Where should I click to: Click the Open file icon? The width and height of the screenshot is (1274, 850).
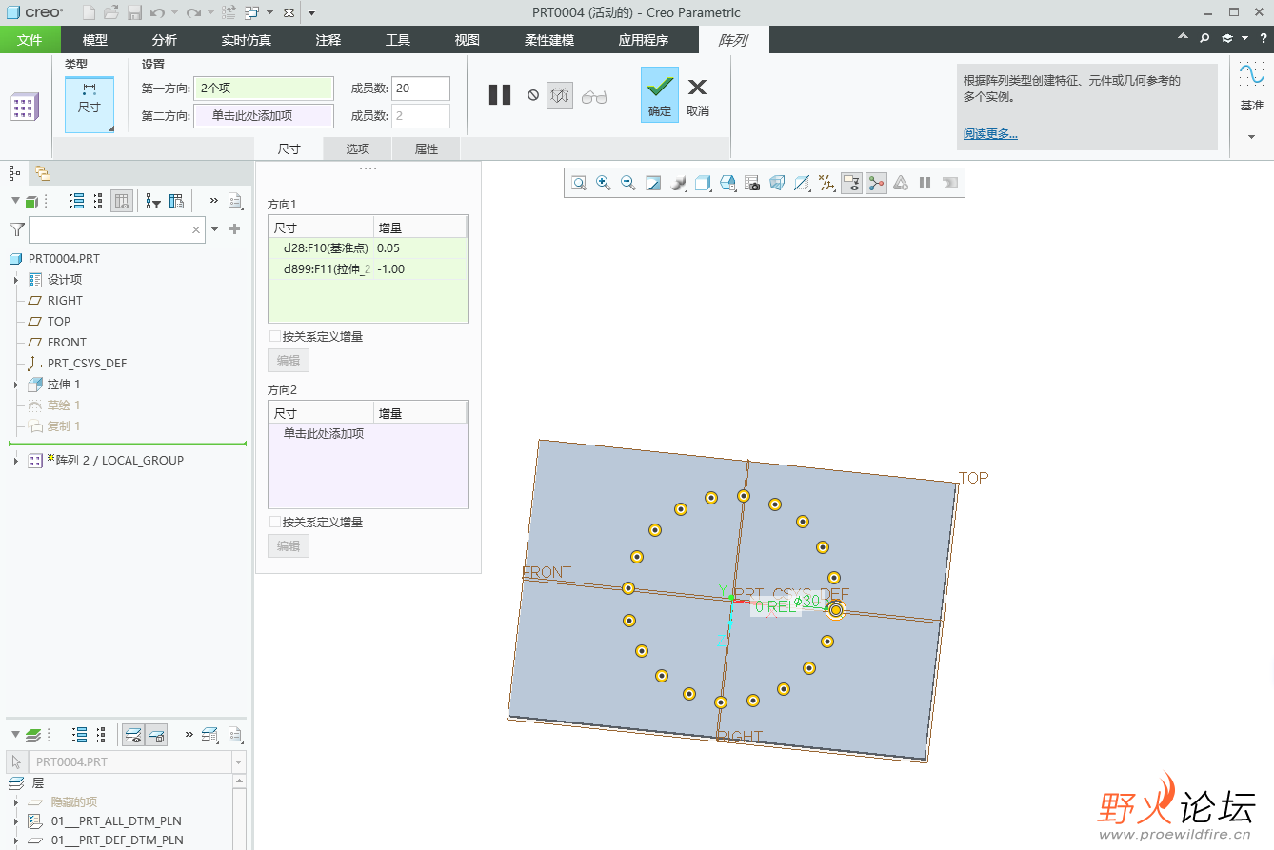tap(111, 12)
